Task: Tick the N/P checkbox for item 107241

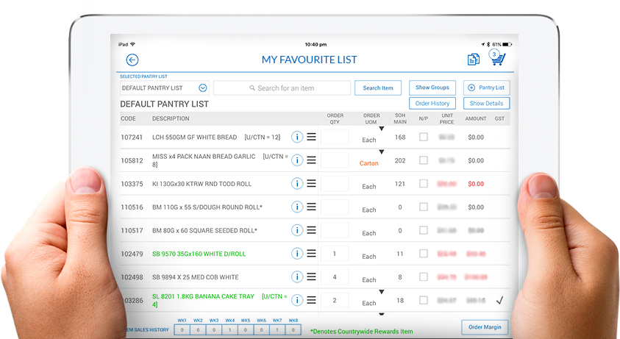Action: click(424, 137)
